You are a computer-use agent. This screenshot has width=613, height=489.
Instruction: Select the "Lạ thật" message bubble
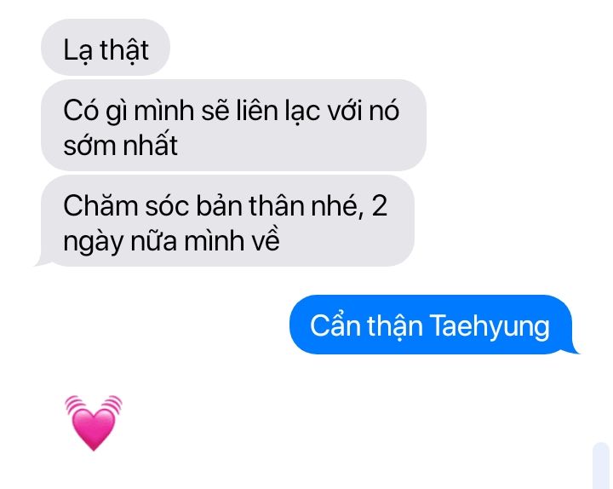coord(106,48)
